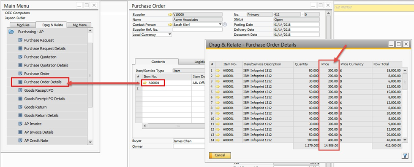Click the Cancel button
The width and height of the screenshot is (414, 167).
pos(220,155)
